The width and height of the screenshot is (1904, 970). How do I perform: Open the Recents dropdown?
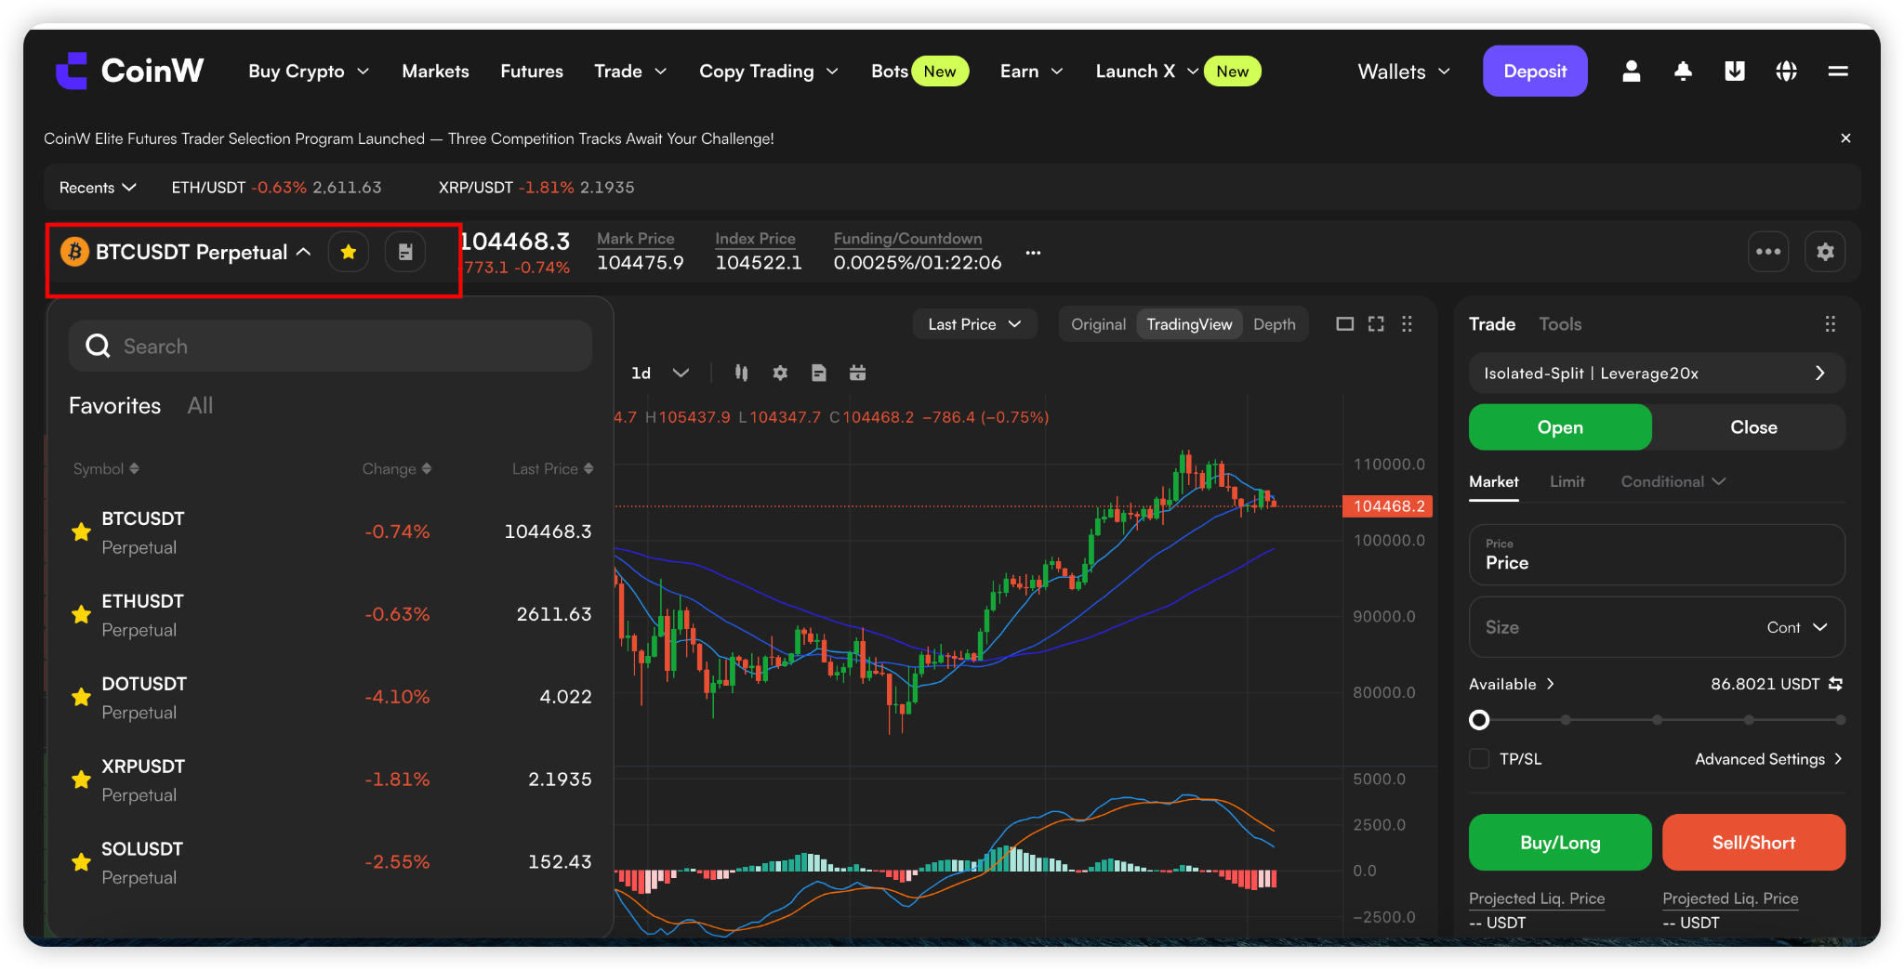pyautogui.click(x=98, y=188)
